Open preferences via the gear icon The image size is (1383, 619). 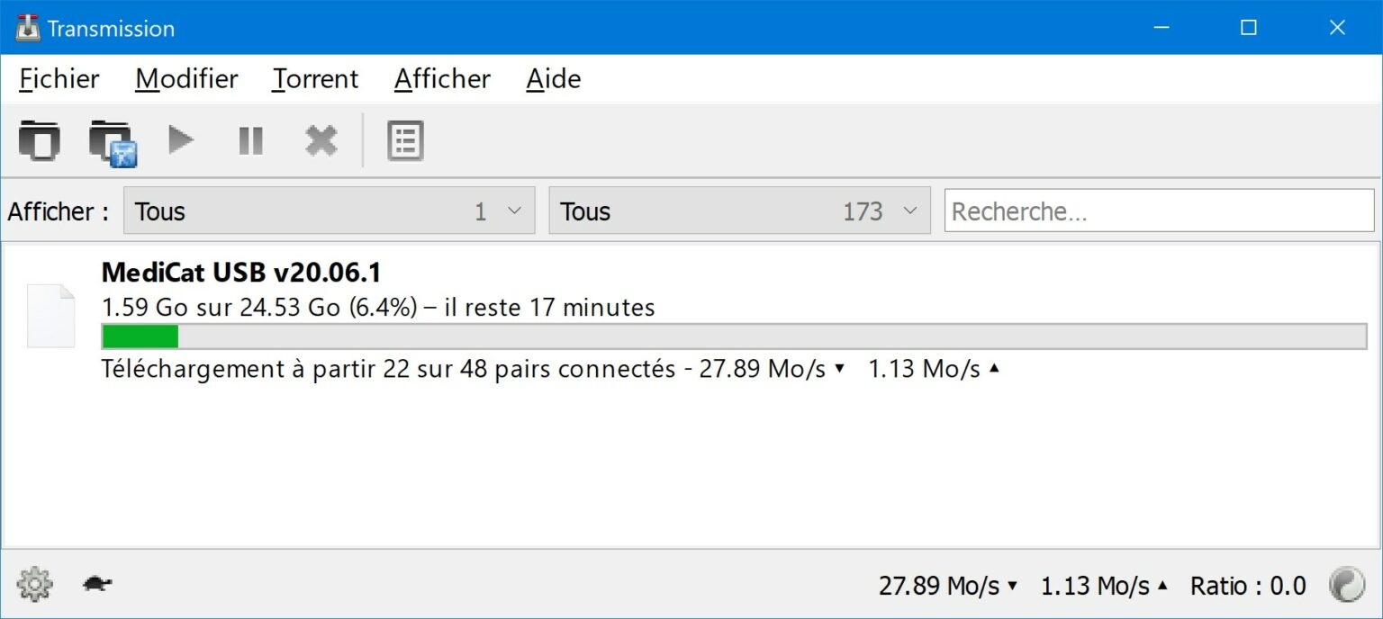(34, 584)
